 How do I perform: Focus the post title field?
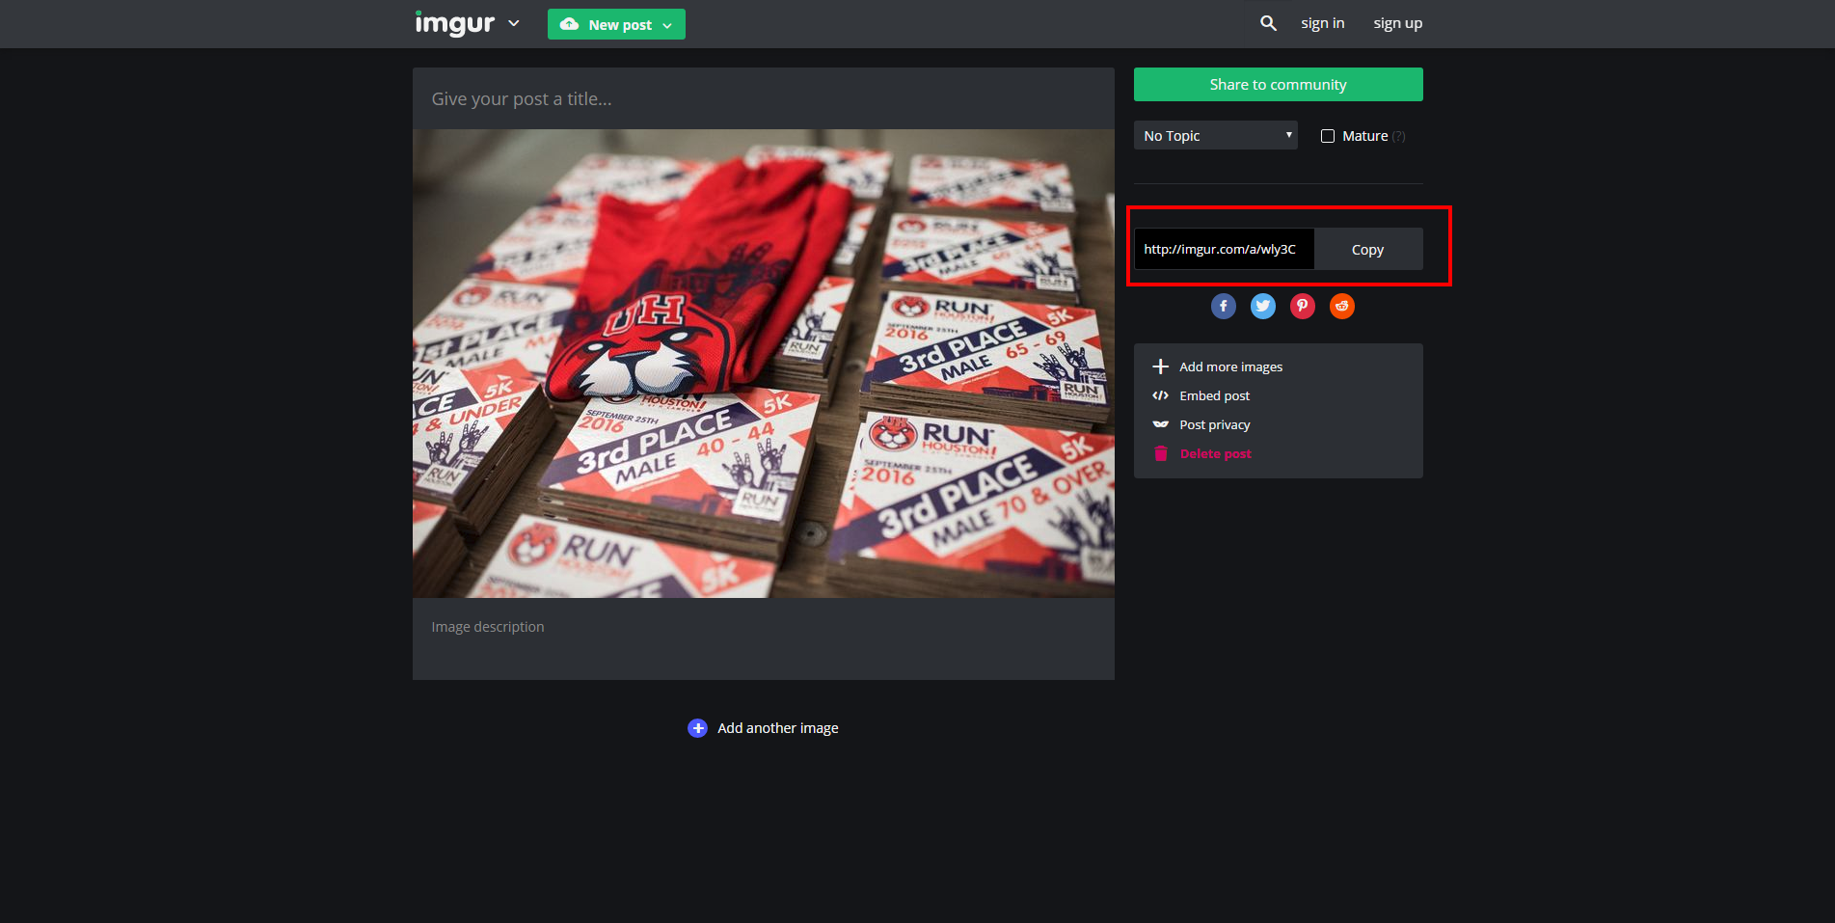pos(763,98)
